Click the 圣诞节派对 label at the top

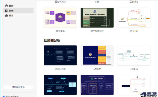[60, 2]
